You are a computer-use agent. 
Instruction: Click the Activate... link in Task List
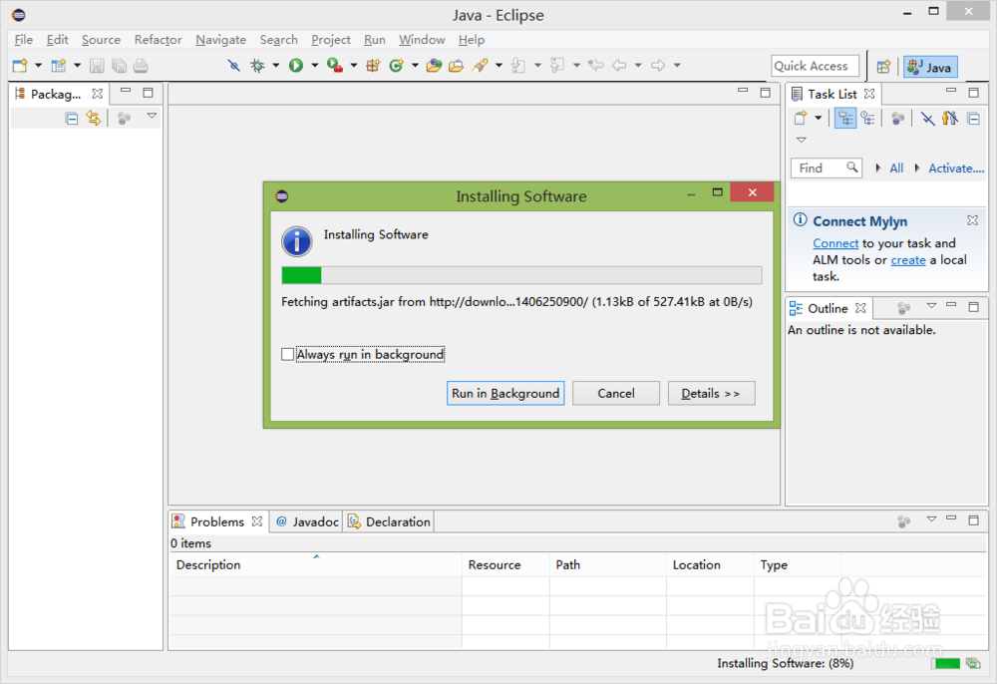click(956, 168)
